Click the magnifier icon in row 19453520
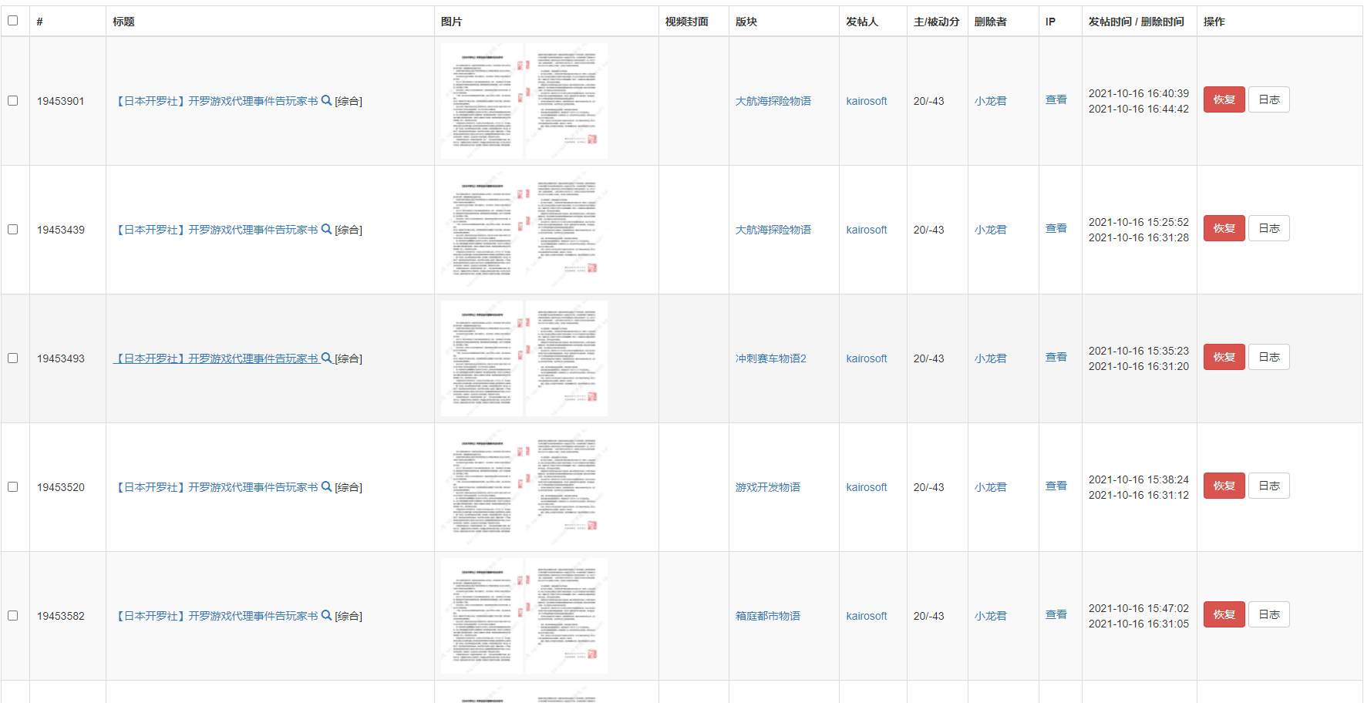The image size is (1364, 703). [x=326, y=486]
